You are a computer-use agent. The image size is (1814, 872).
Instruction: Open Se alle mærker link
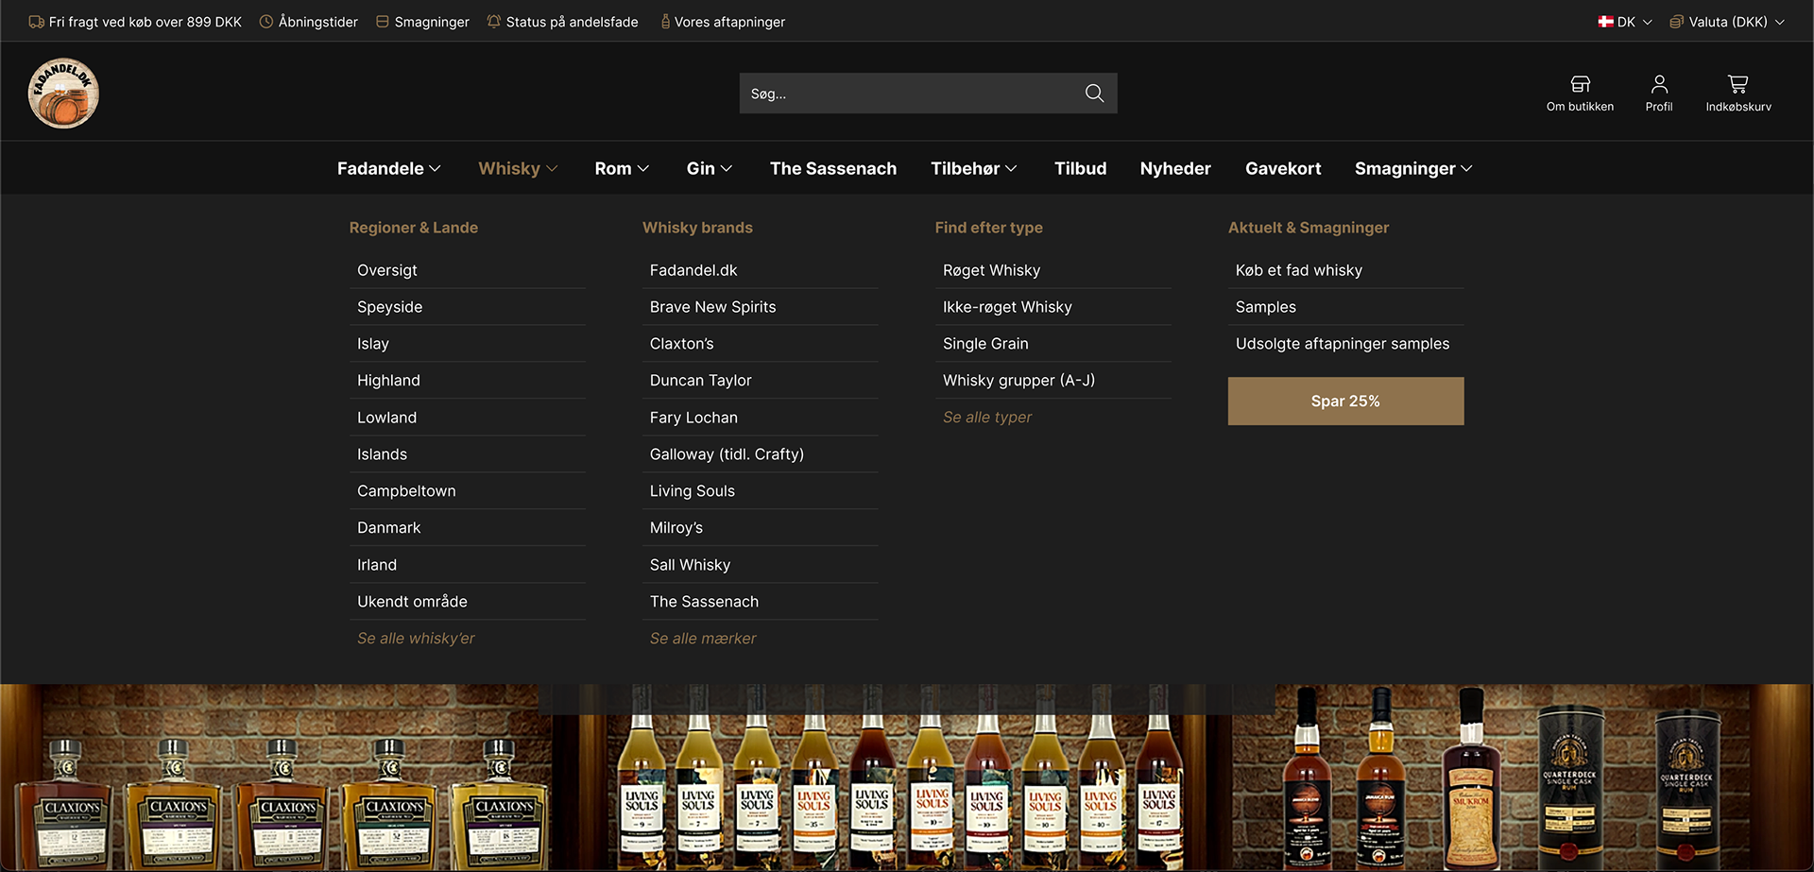pos(703,639)
